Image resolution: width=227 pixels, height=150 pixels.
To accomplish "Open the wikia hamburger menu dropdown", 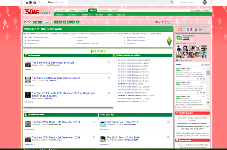I will point(40,2).
